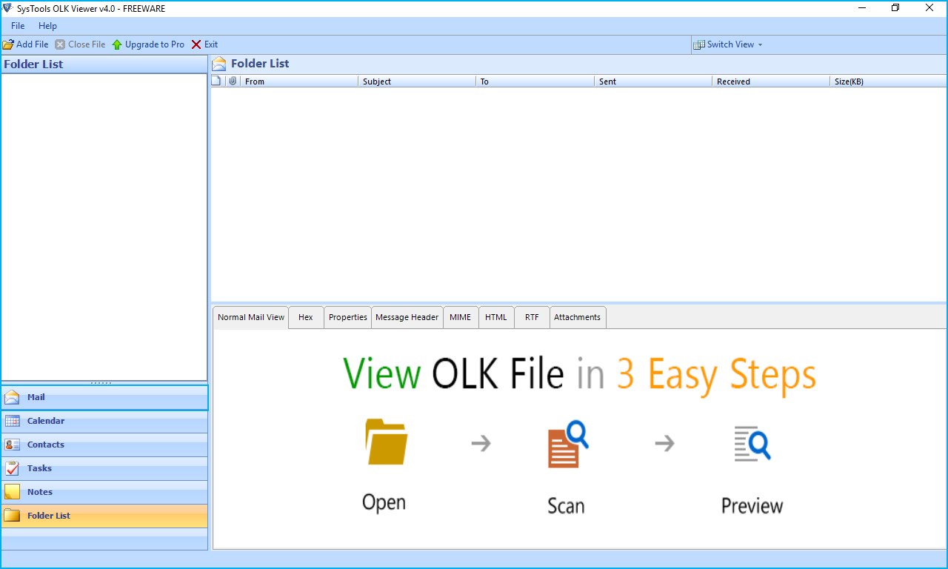Restore down the application window
Viewport: 948px width, 569px height.
(895, 8)
